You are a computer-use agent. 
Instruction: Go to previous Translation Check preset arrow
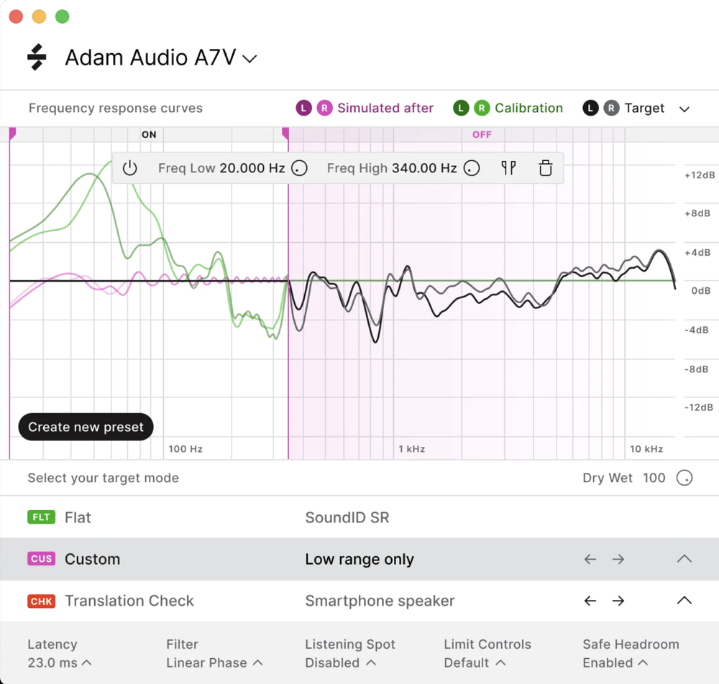point(590,601)
